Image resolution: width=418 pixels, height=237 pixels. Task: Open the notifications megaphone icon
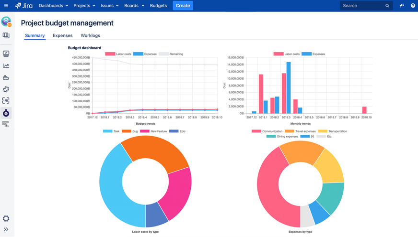(x=402, y=6)
